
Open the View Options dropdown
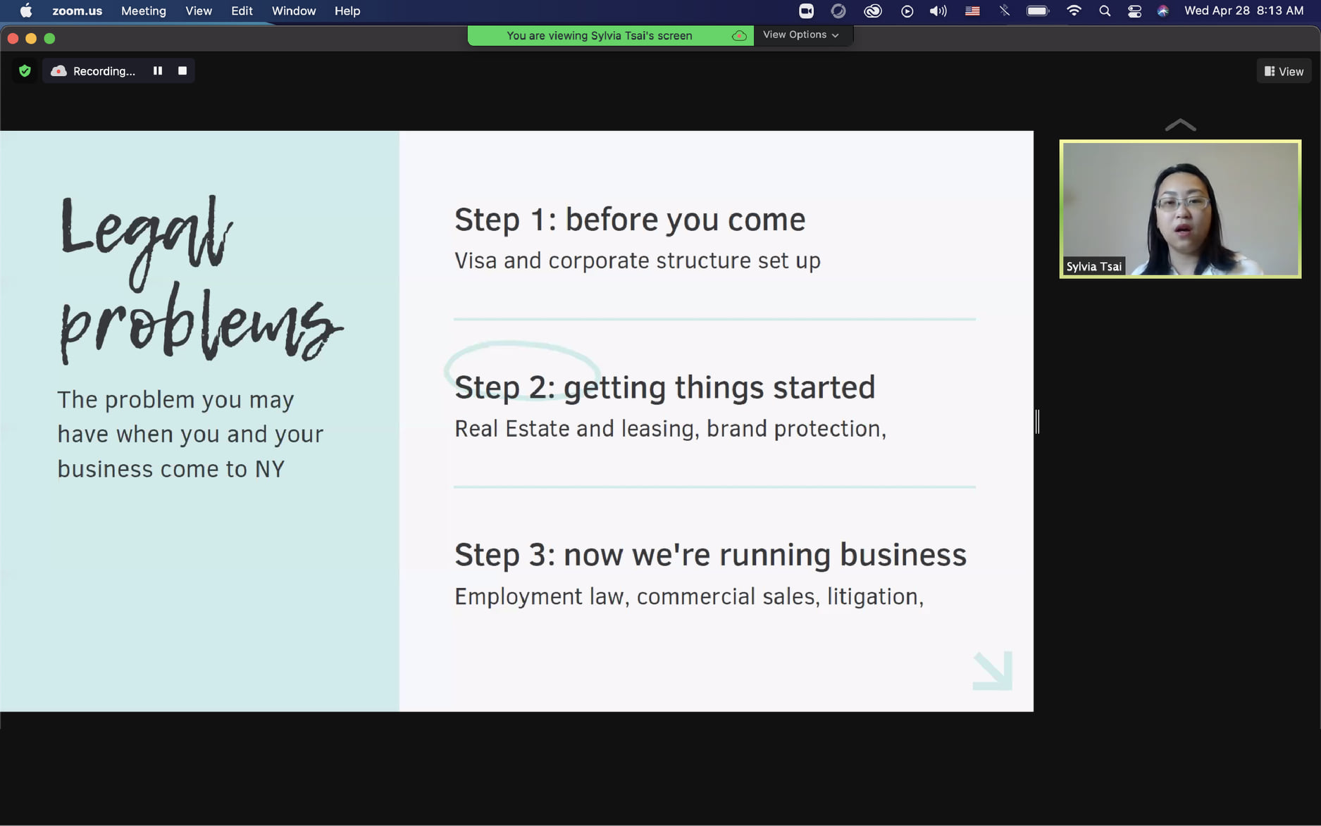pos(801,35)
